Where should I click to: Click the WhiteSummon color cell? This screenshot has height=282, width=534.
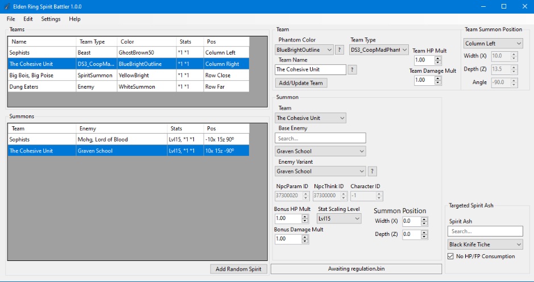147,86
